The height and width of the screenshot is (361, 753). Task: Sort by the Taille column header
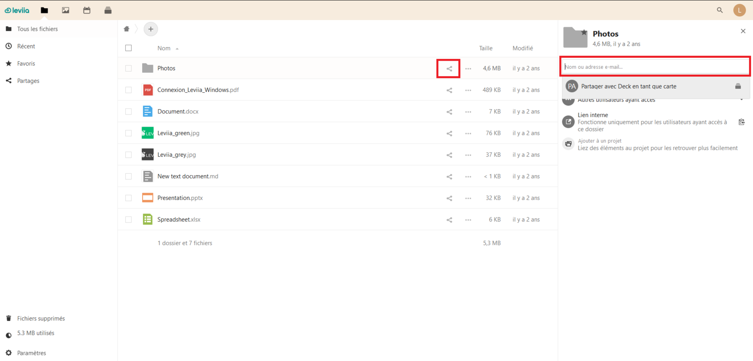coord(486,48)
